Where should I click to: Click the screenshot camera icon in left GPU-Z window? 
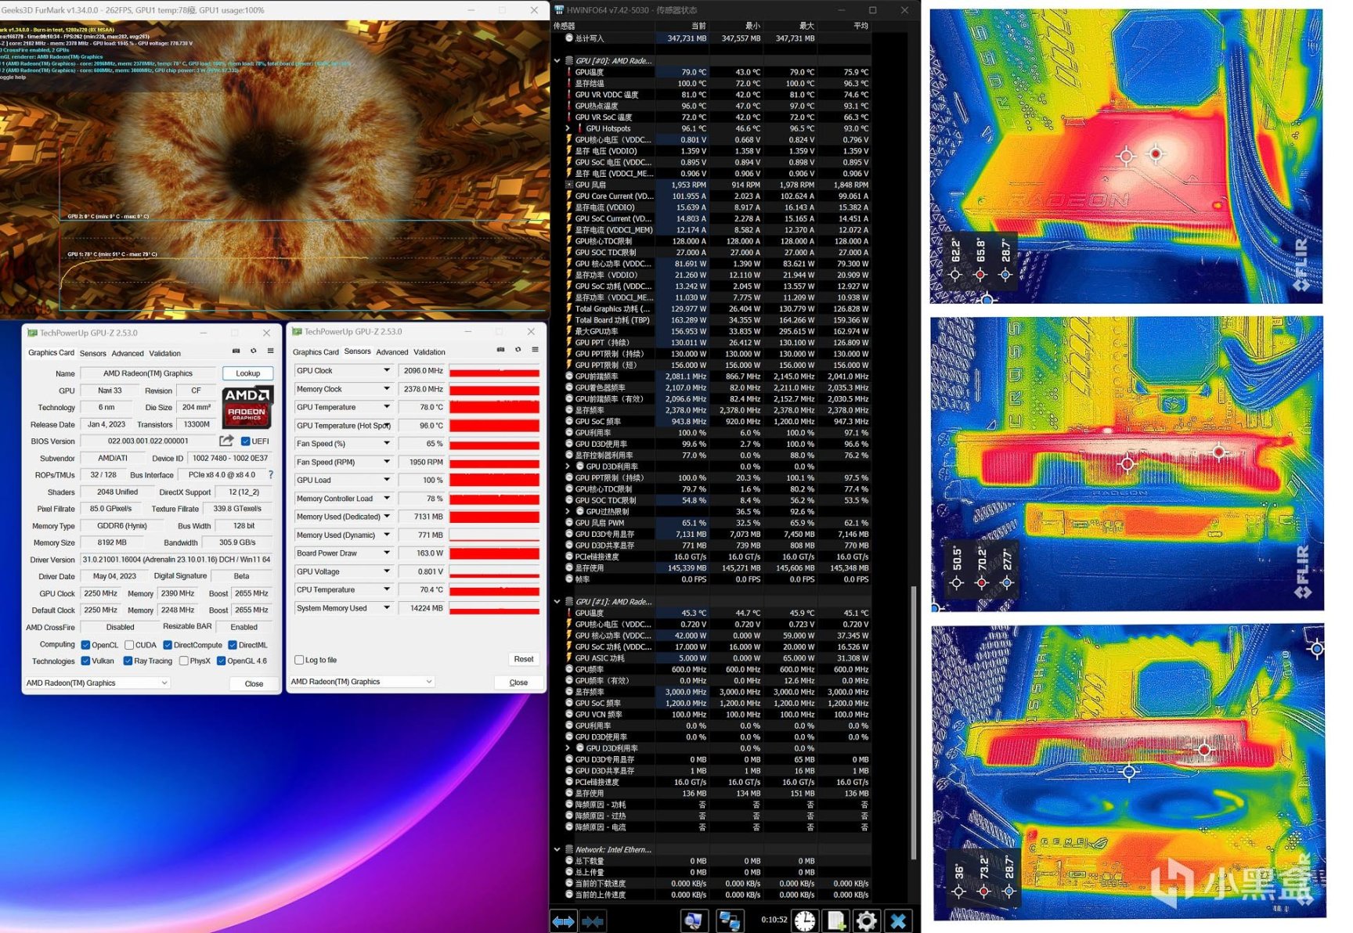click(236, 351)
